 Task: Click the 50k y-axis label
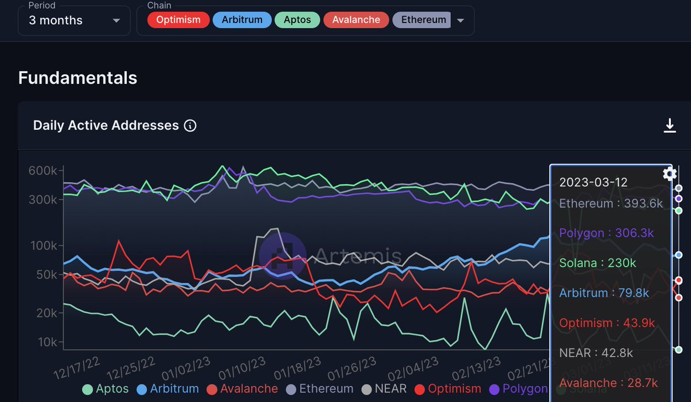click(x=46, y=274)
